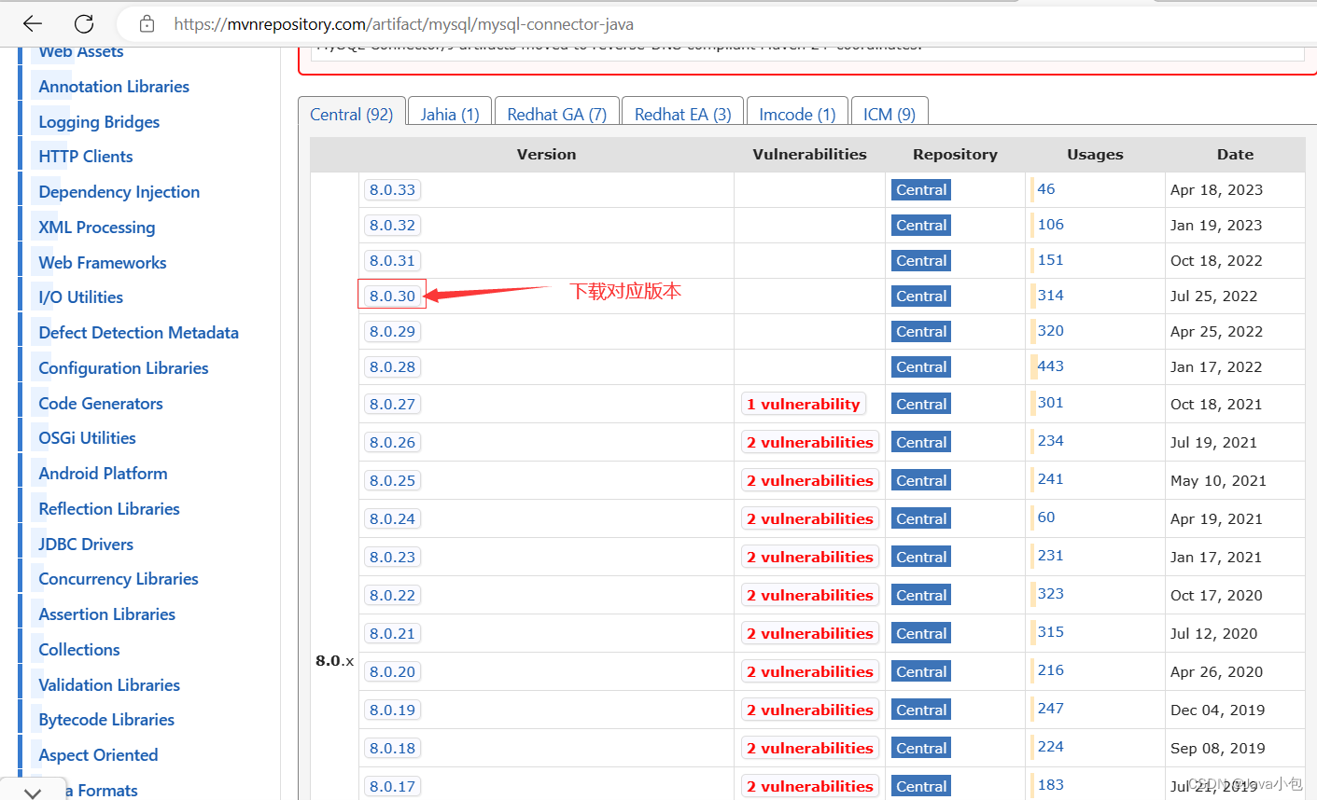Viewport: 1317px width, 800px height.
Task: Open JDBC Drivers category
Action: point(86,545)
